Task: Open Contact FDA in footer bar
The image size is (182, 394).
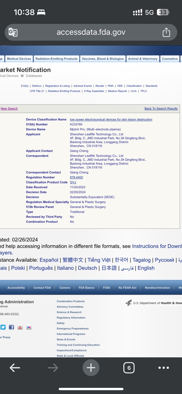Action: [x=42, y=288]
